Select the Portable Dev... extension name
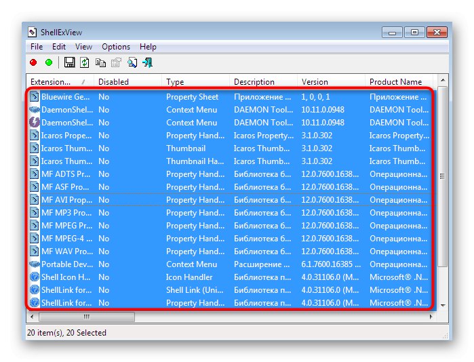 coord(67,264)
